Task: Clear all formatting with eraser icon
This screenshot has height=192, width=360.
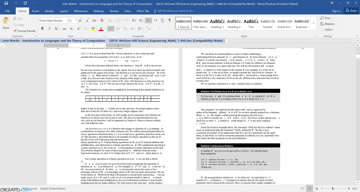Action: [102, 21]
